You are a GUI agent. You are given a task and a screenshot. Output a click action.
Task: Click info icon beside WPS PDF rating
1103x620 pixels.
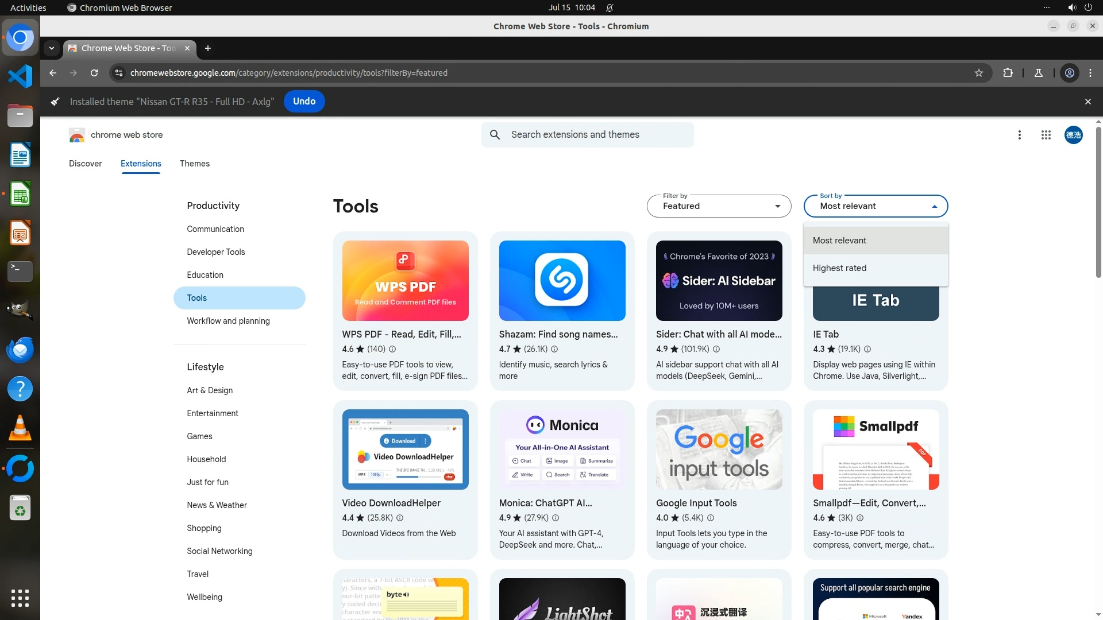click(x=392, y=349)
